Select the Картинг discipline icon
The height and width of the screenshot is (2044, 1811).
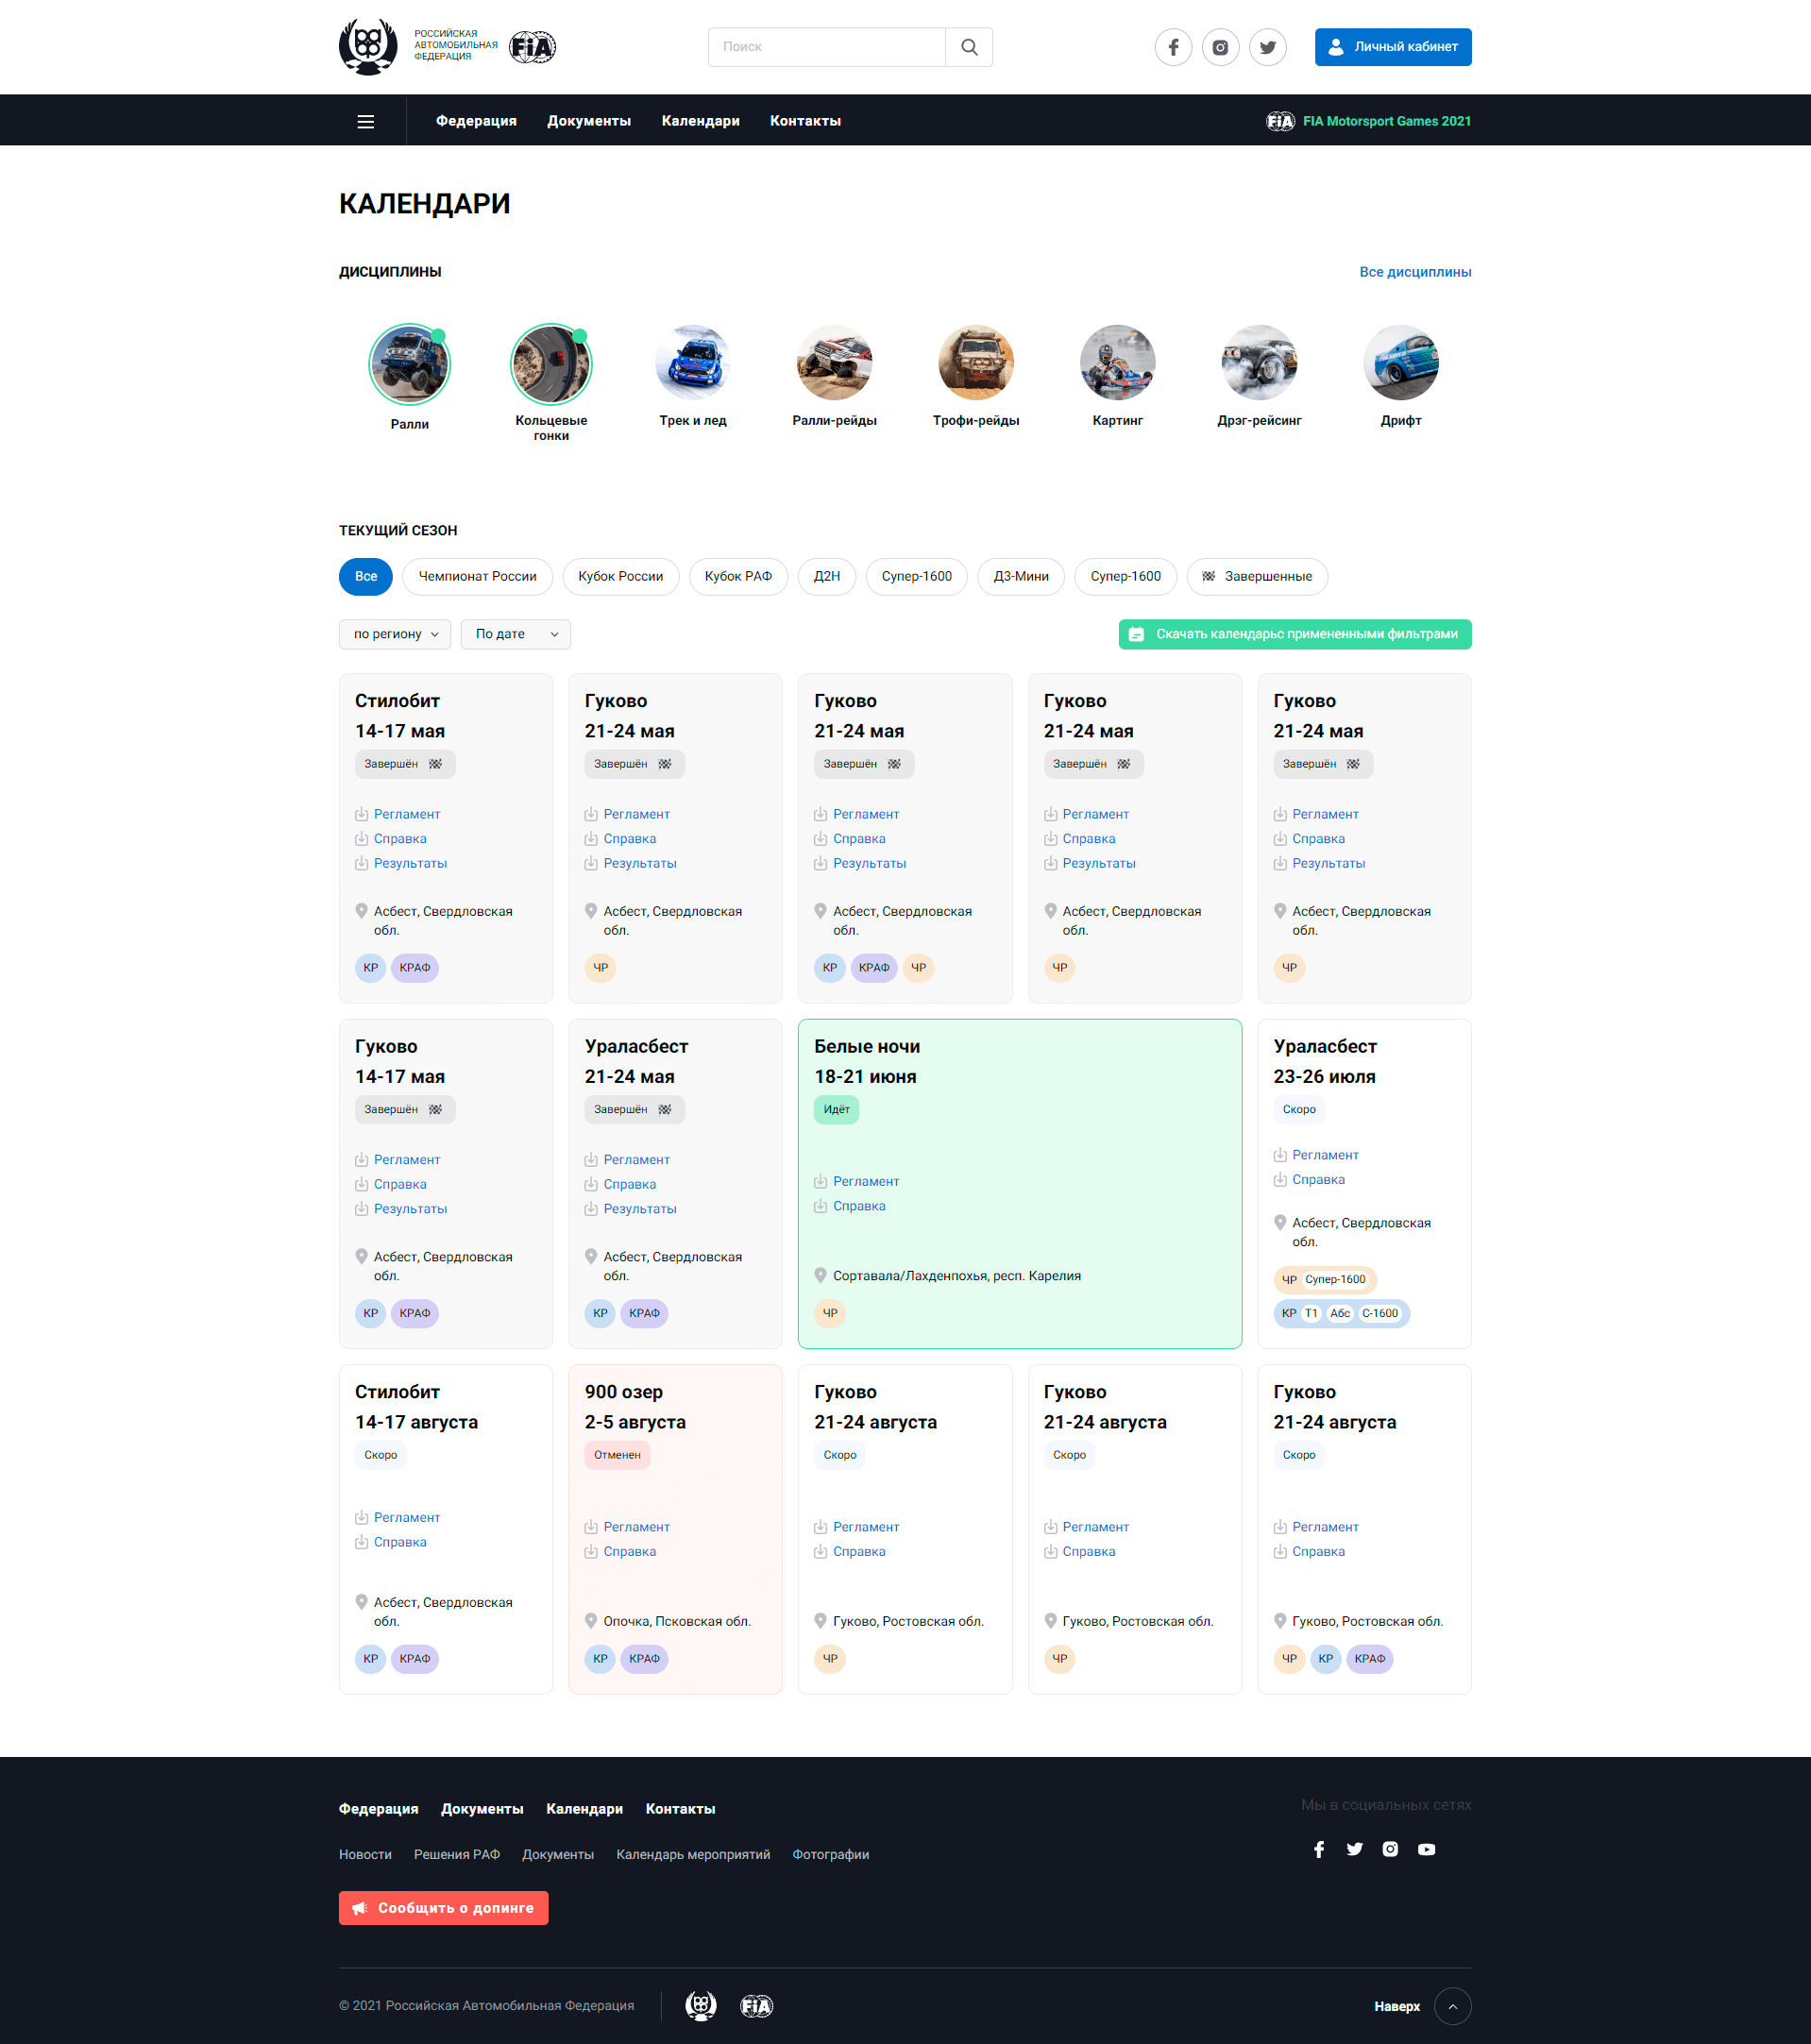point(1118,363)
